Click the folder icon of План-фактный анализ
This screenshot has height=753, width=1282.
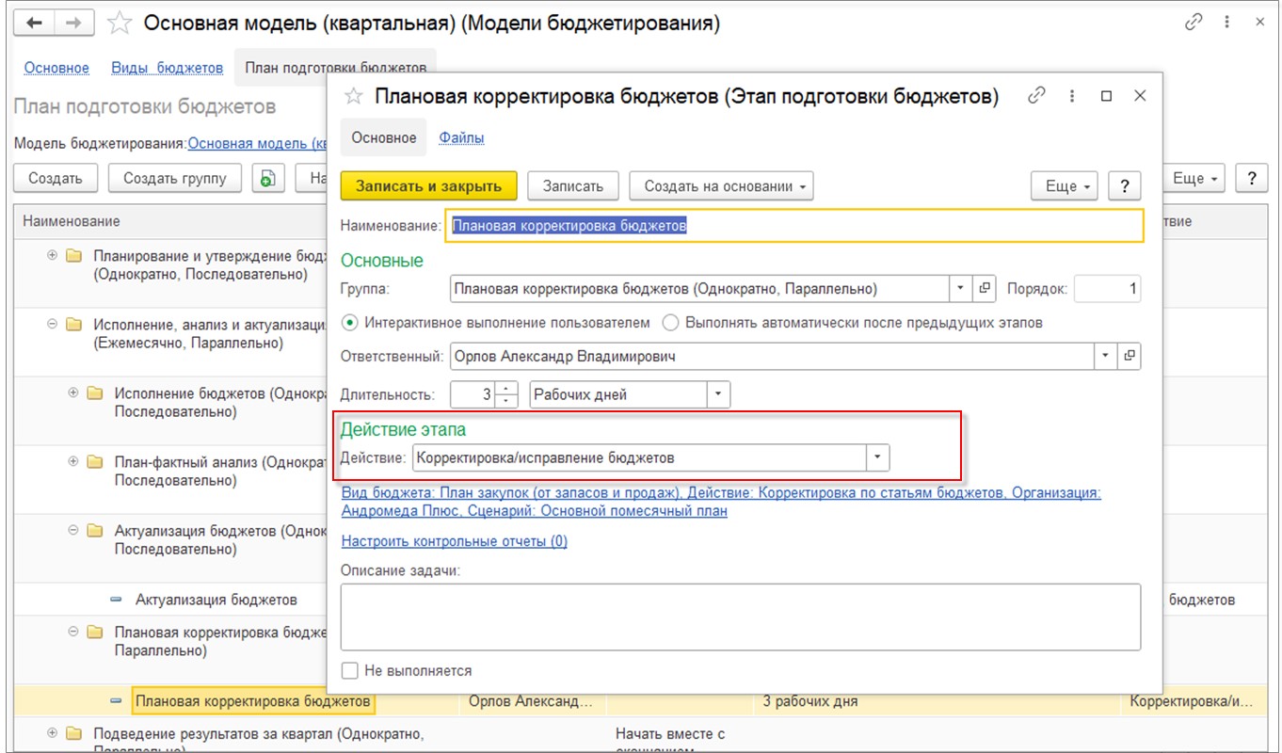pos(95,462)
